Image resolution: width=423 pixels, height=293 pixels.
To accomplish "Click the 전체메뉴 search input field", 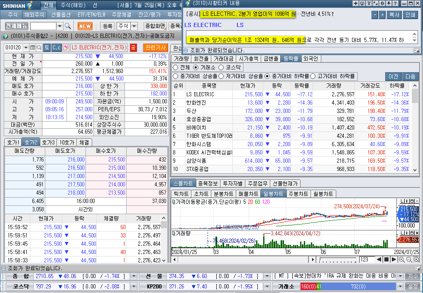I will point(44,26).
